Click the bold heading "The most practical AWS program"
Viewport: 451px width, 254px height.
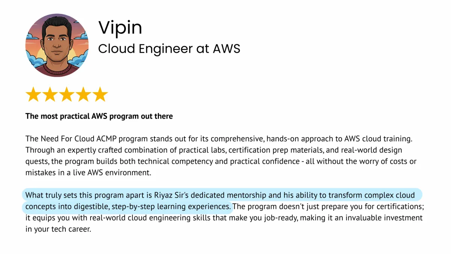tap(99, 116)
